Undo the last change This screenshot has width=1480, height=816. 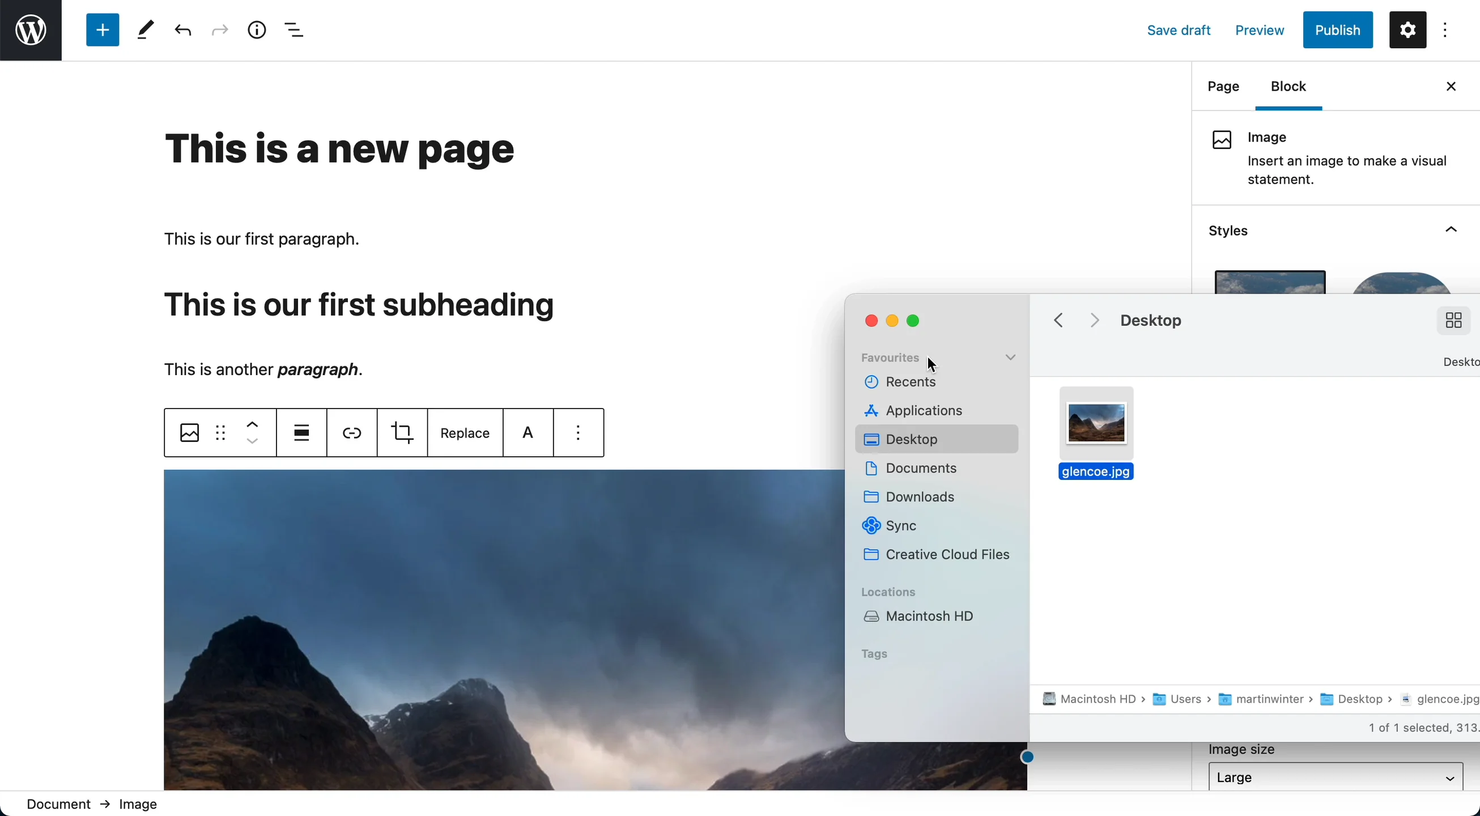coord(182,30)
